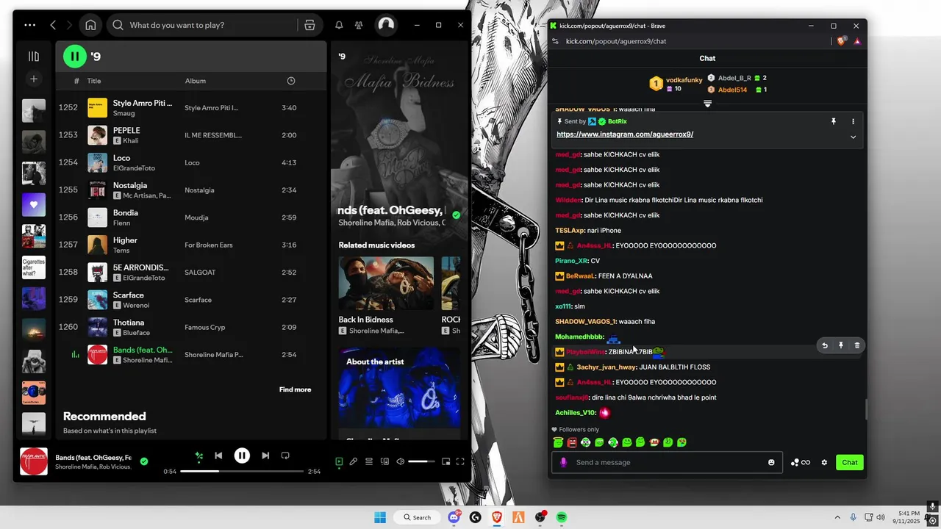Open the Windows taskbar Search box

[415, 517]
